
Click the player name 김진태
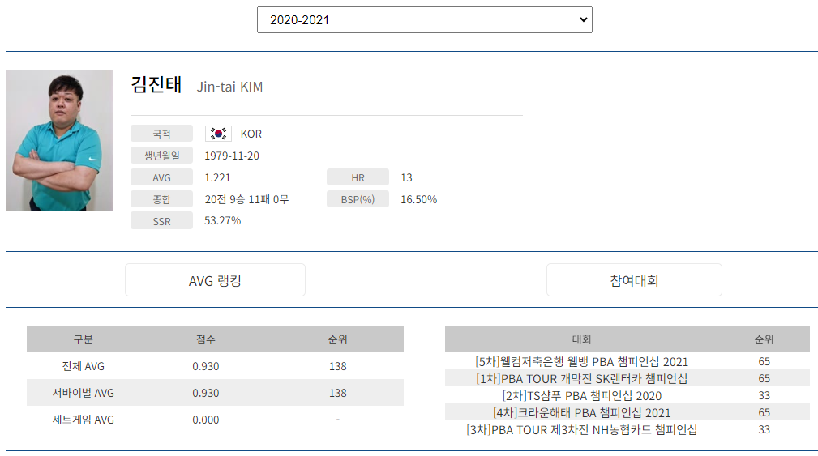pyautogui.click(x=156, y=84)
